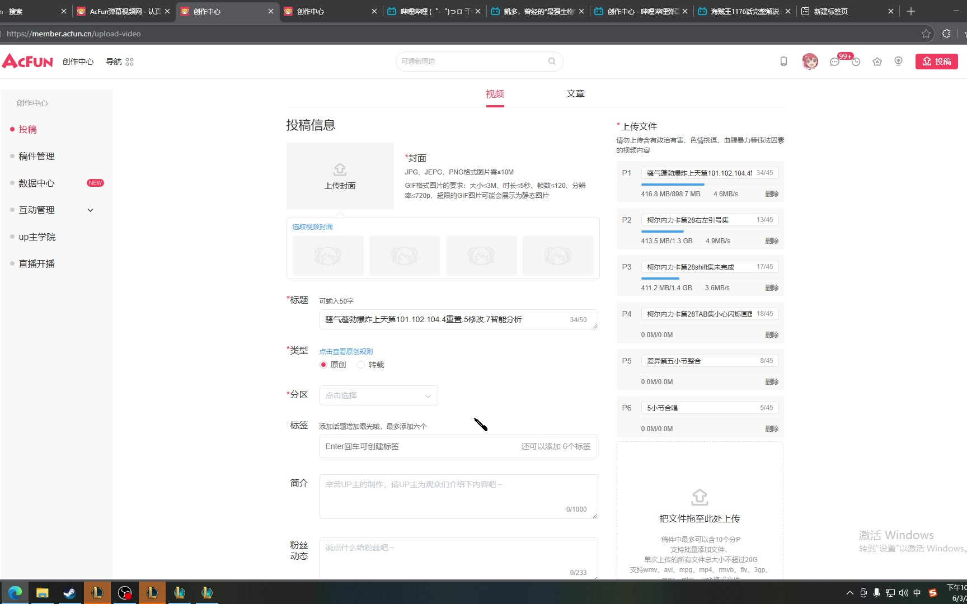Image resolution: width=967 pixels, height=604 pixels.
Task: Click the search magnifier icon
Action: pos(552,62)
